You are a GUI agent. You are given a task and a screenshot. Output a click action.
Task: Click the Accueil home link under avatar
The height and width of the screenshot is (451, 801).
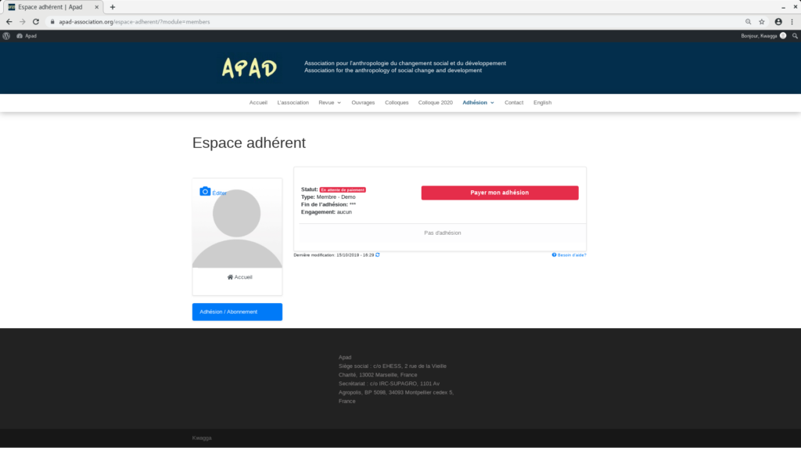239,277
